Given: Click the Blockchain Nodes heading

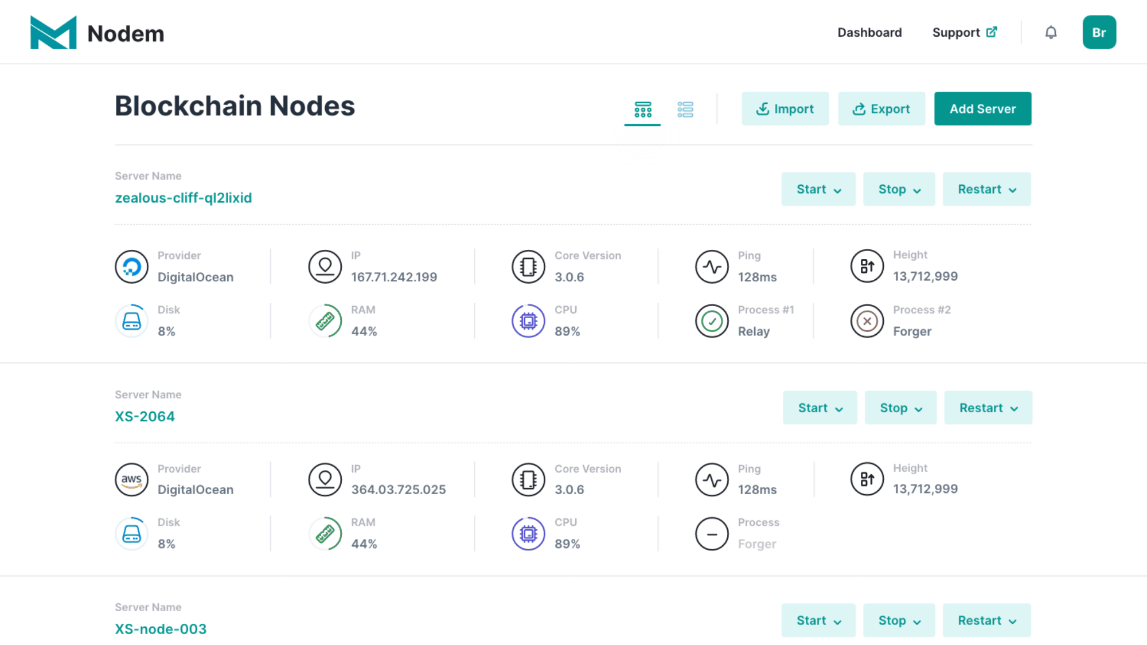Looking at the screenshot, I should [235, 106].
